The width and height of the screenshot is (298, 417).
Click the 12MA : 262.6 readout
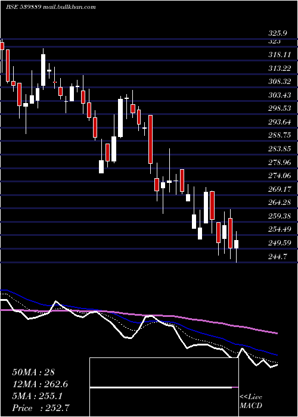(x=40, y=384)
